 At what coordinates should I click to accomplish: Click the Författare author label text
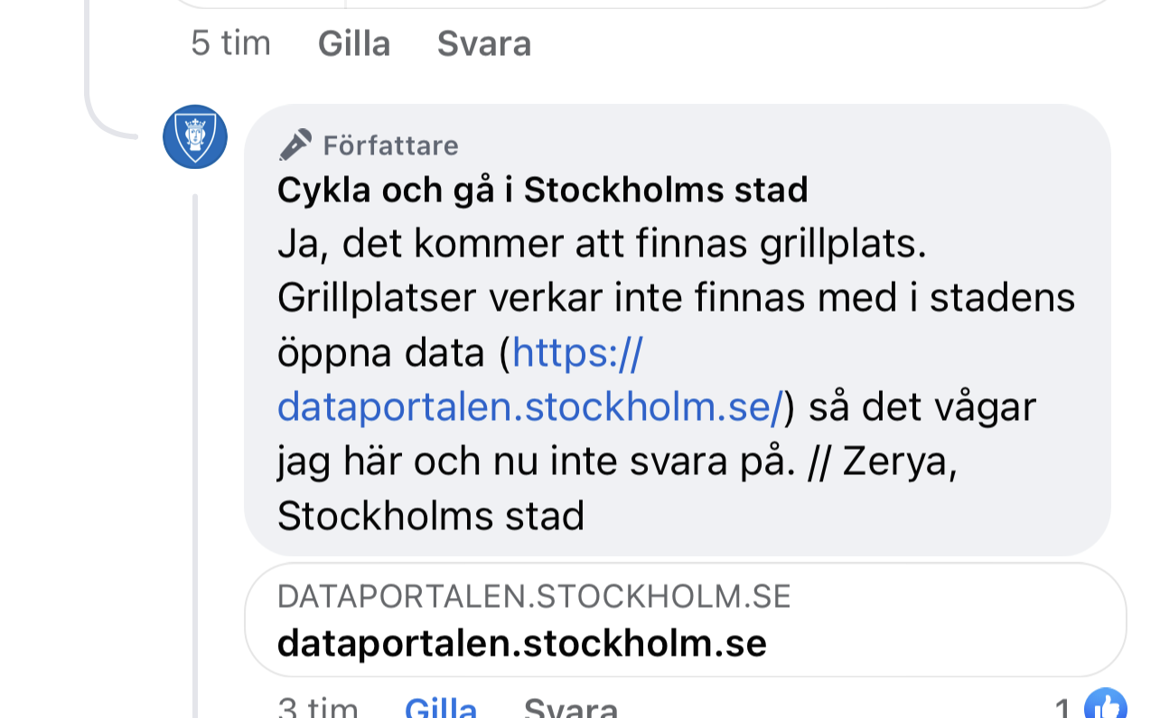(390, 145)
